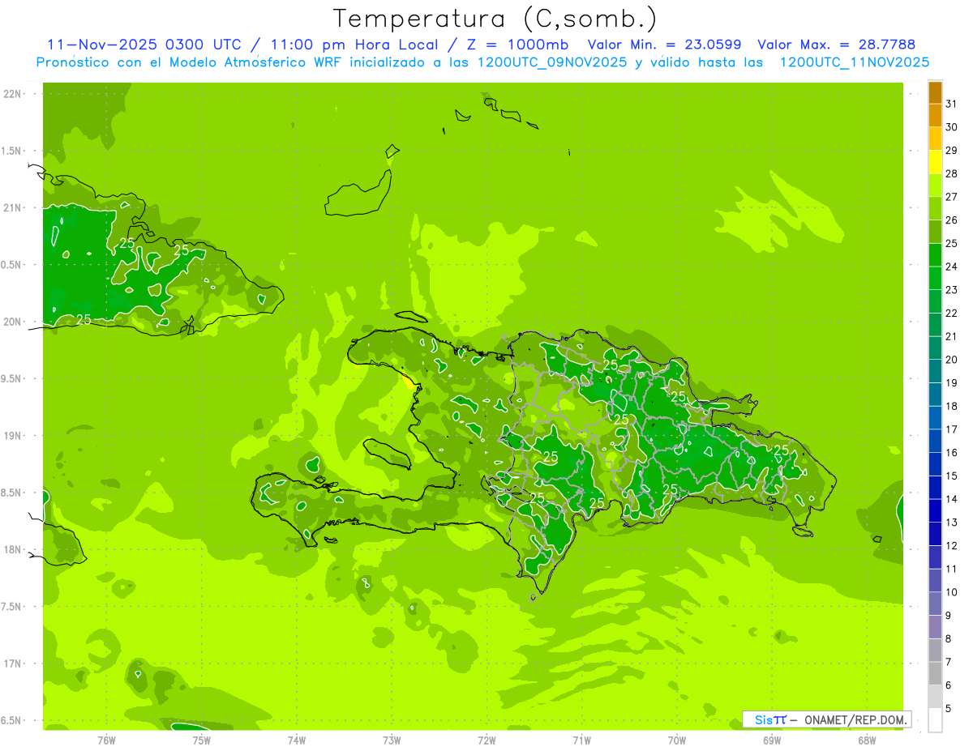
Task: Click the color scale label "27"
Action: pyautogui.click(x=952, y=197)
